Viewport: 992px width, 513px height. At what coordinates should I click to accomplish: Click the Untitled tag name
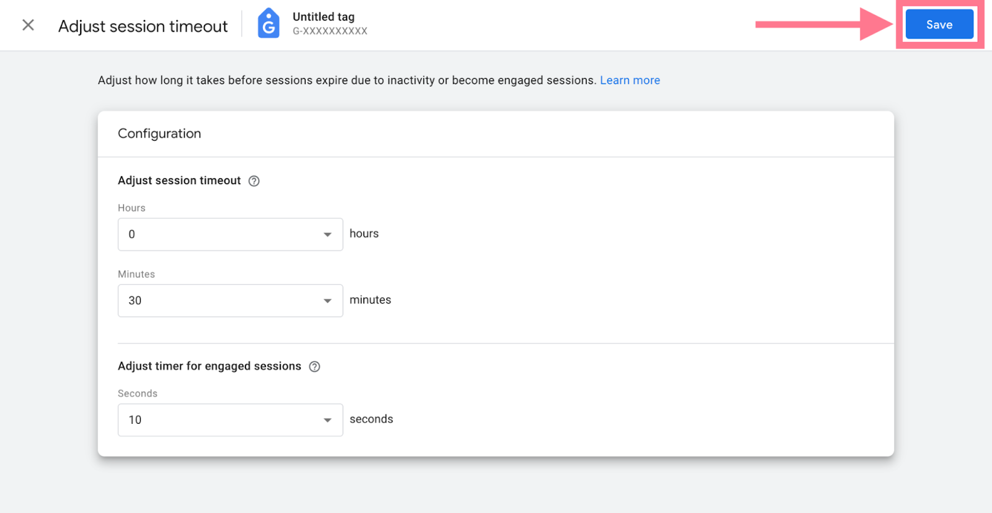[323, 17]
